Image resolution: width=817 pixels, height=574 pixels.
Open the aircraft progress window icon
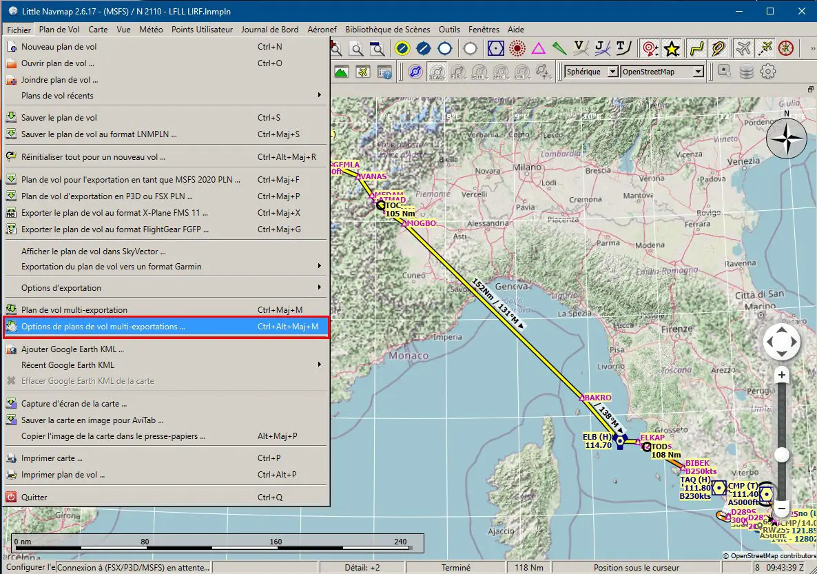363,72
